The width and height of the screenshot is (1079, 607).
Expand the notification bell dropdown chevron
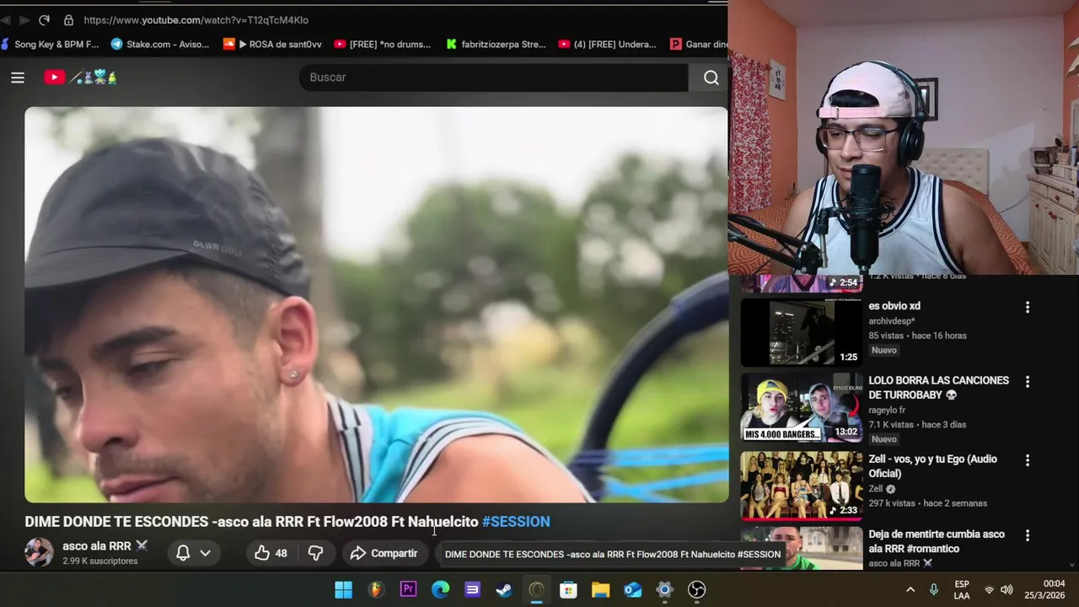(205, 553)
